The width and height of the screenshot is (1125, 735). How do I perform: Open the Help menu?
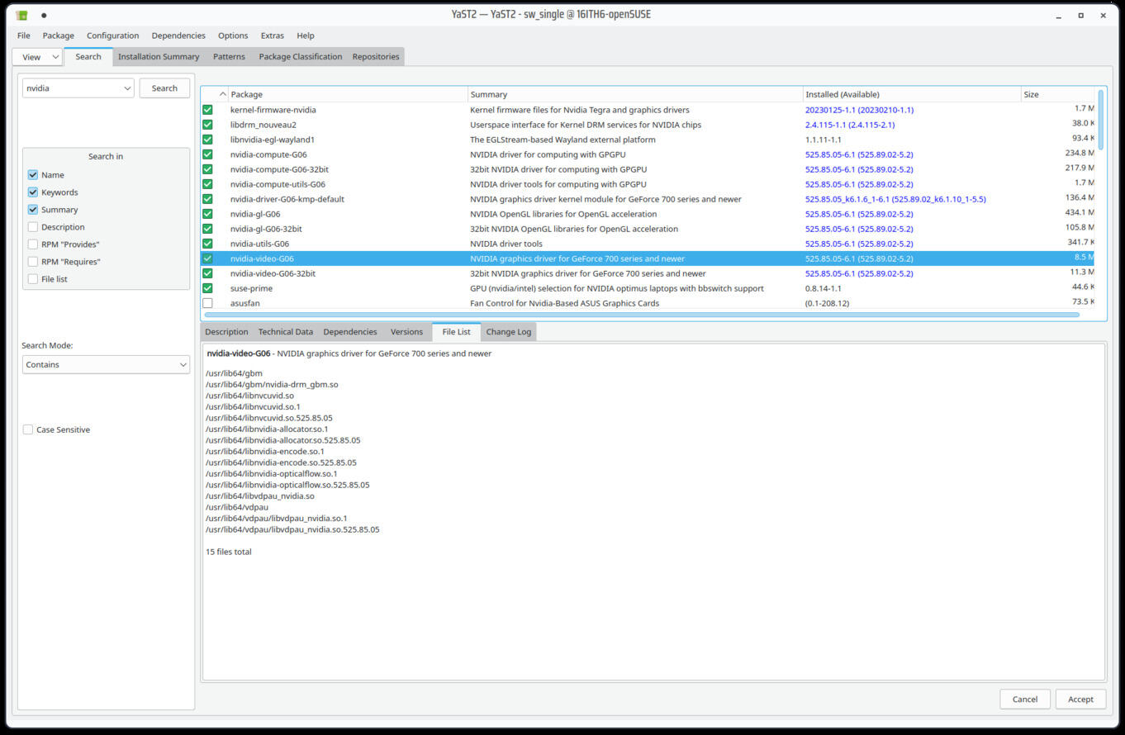(306, 36)
